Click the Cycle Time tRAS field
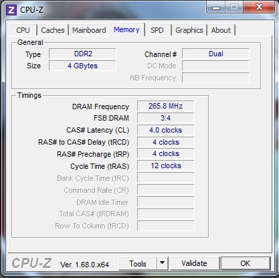 point(165,165)
